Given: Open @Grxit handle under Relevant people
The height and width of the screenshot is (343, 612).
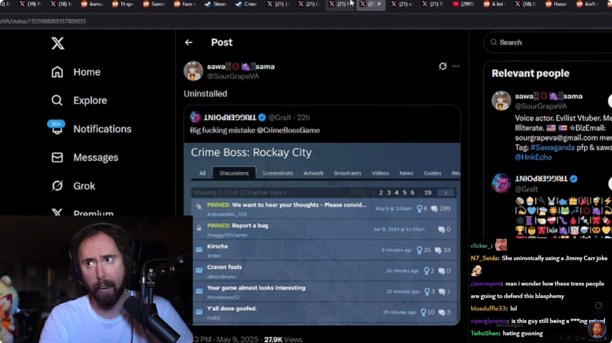Looking at the screenshot, I should (x=526, y=189).
